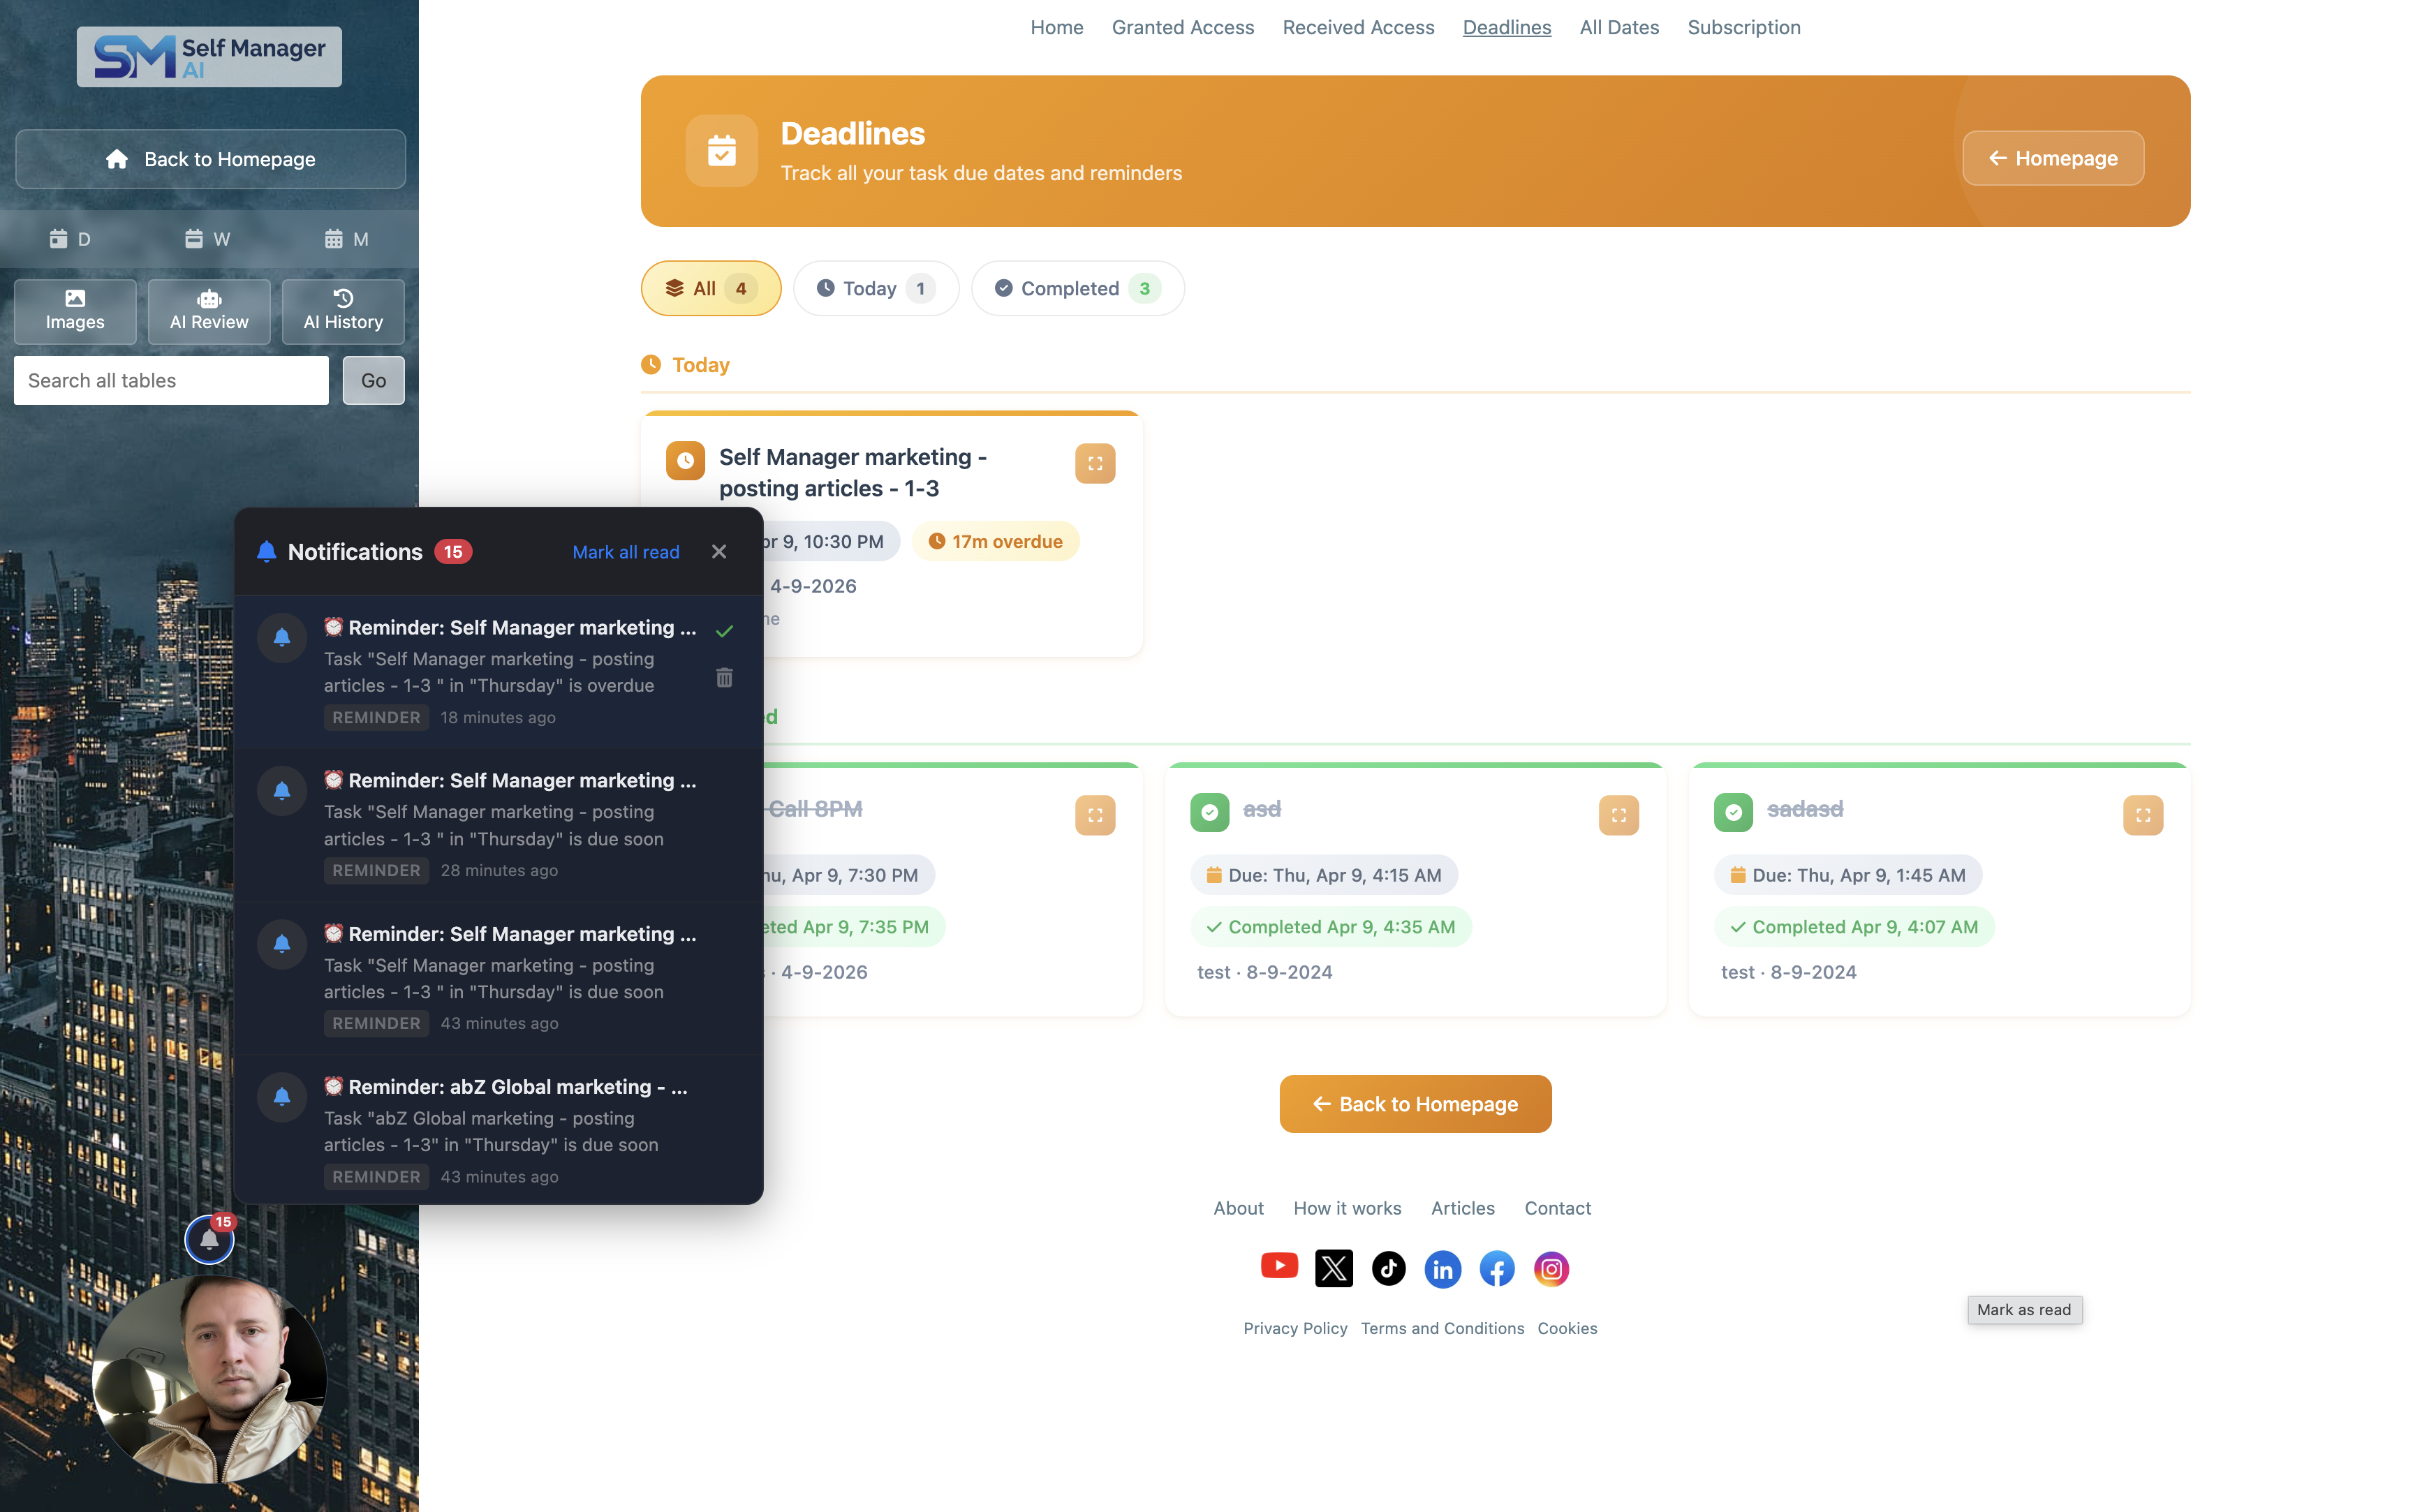
Task: Close the Notifications popup
Action: pyautogui.click(x=719, y=552)
